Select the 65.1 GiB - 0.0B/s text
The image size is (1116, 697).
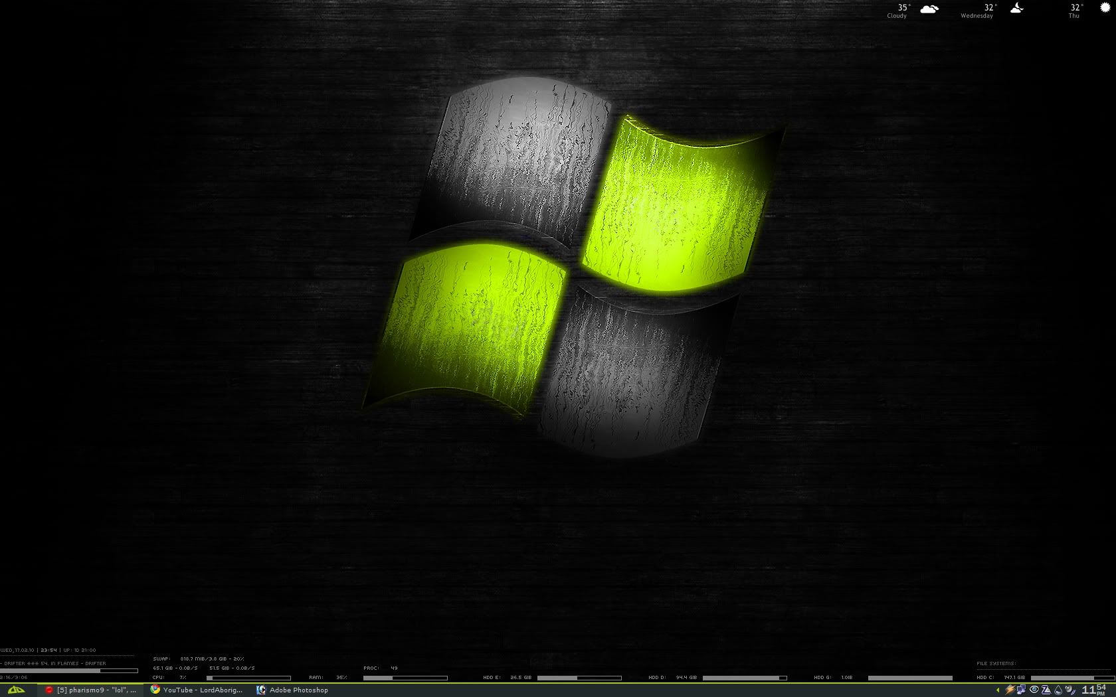(175, 668)
